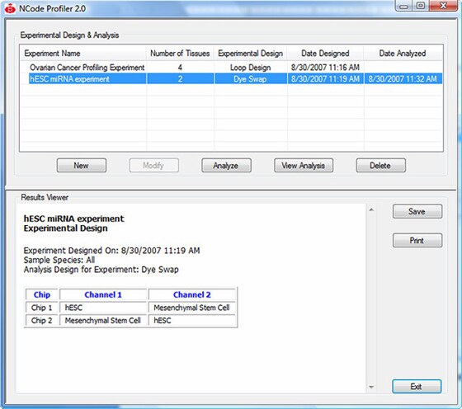Save the results with Save button
The height and width of the screenshot is (409, 462).
pos(417,211)
